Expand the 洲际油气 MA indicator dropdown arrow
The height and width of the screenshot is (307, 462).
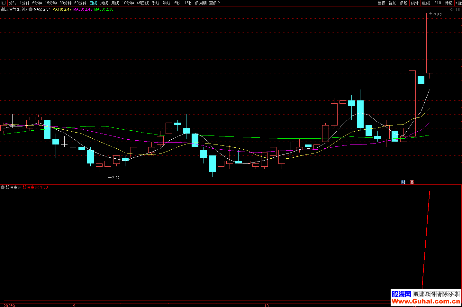pos(31,10)
